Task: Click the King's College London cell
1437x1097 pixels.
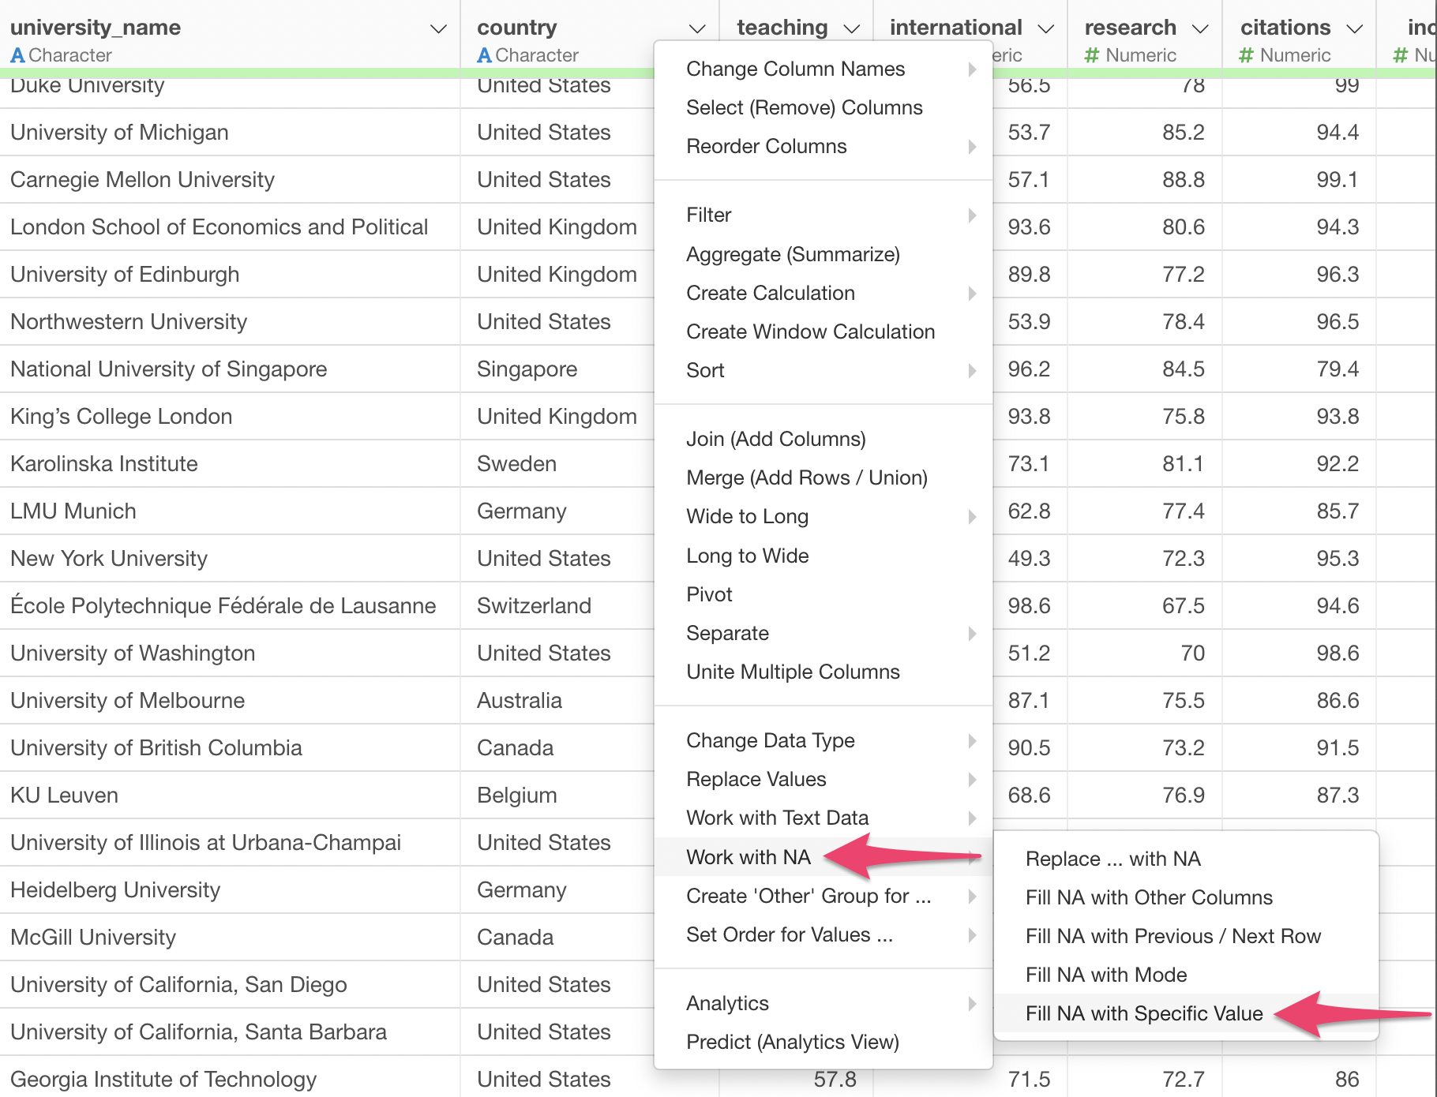Action: coord(230,416)
